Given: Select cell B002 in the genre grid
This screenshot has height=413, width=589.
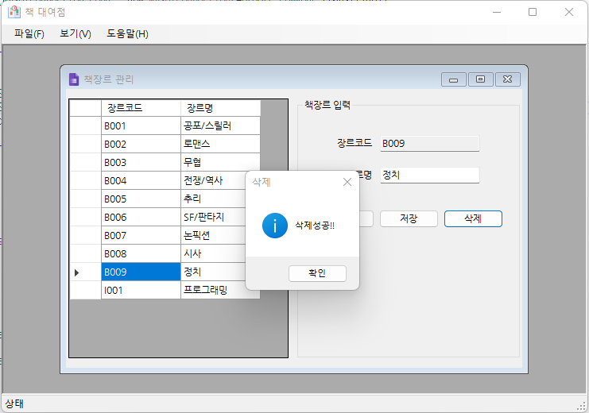Looking at the screenshot, I should 141,145.
